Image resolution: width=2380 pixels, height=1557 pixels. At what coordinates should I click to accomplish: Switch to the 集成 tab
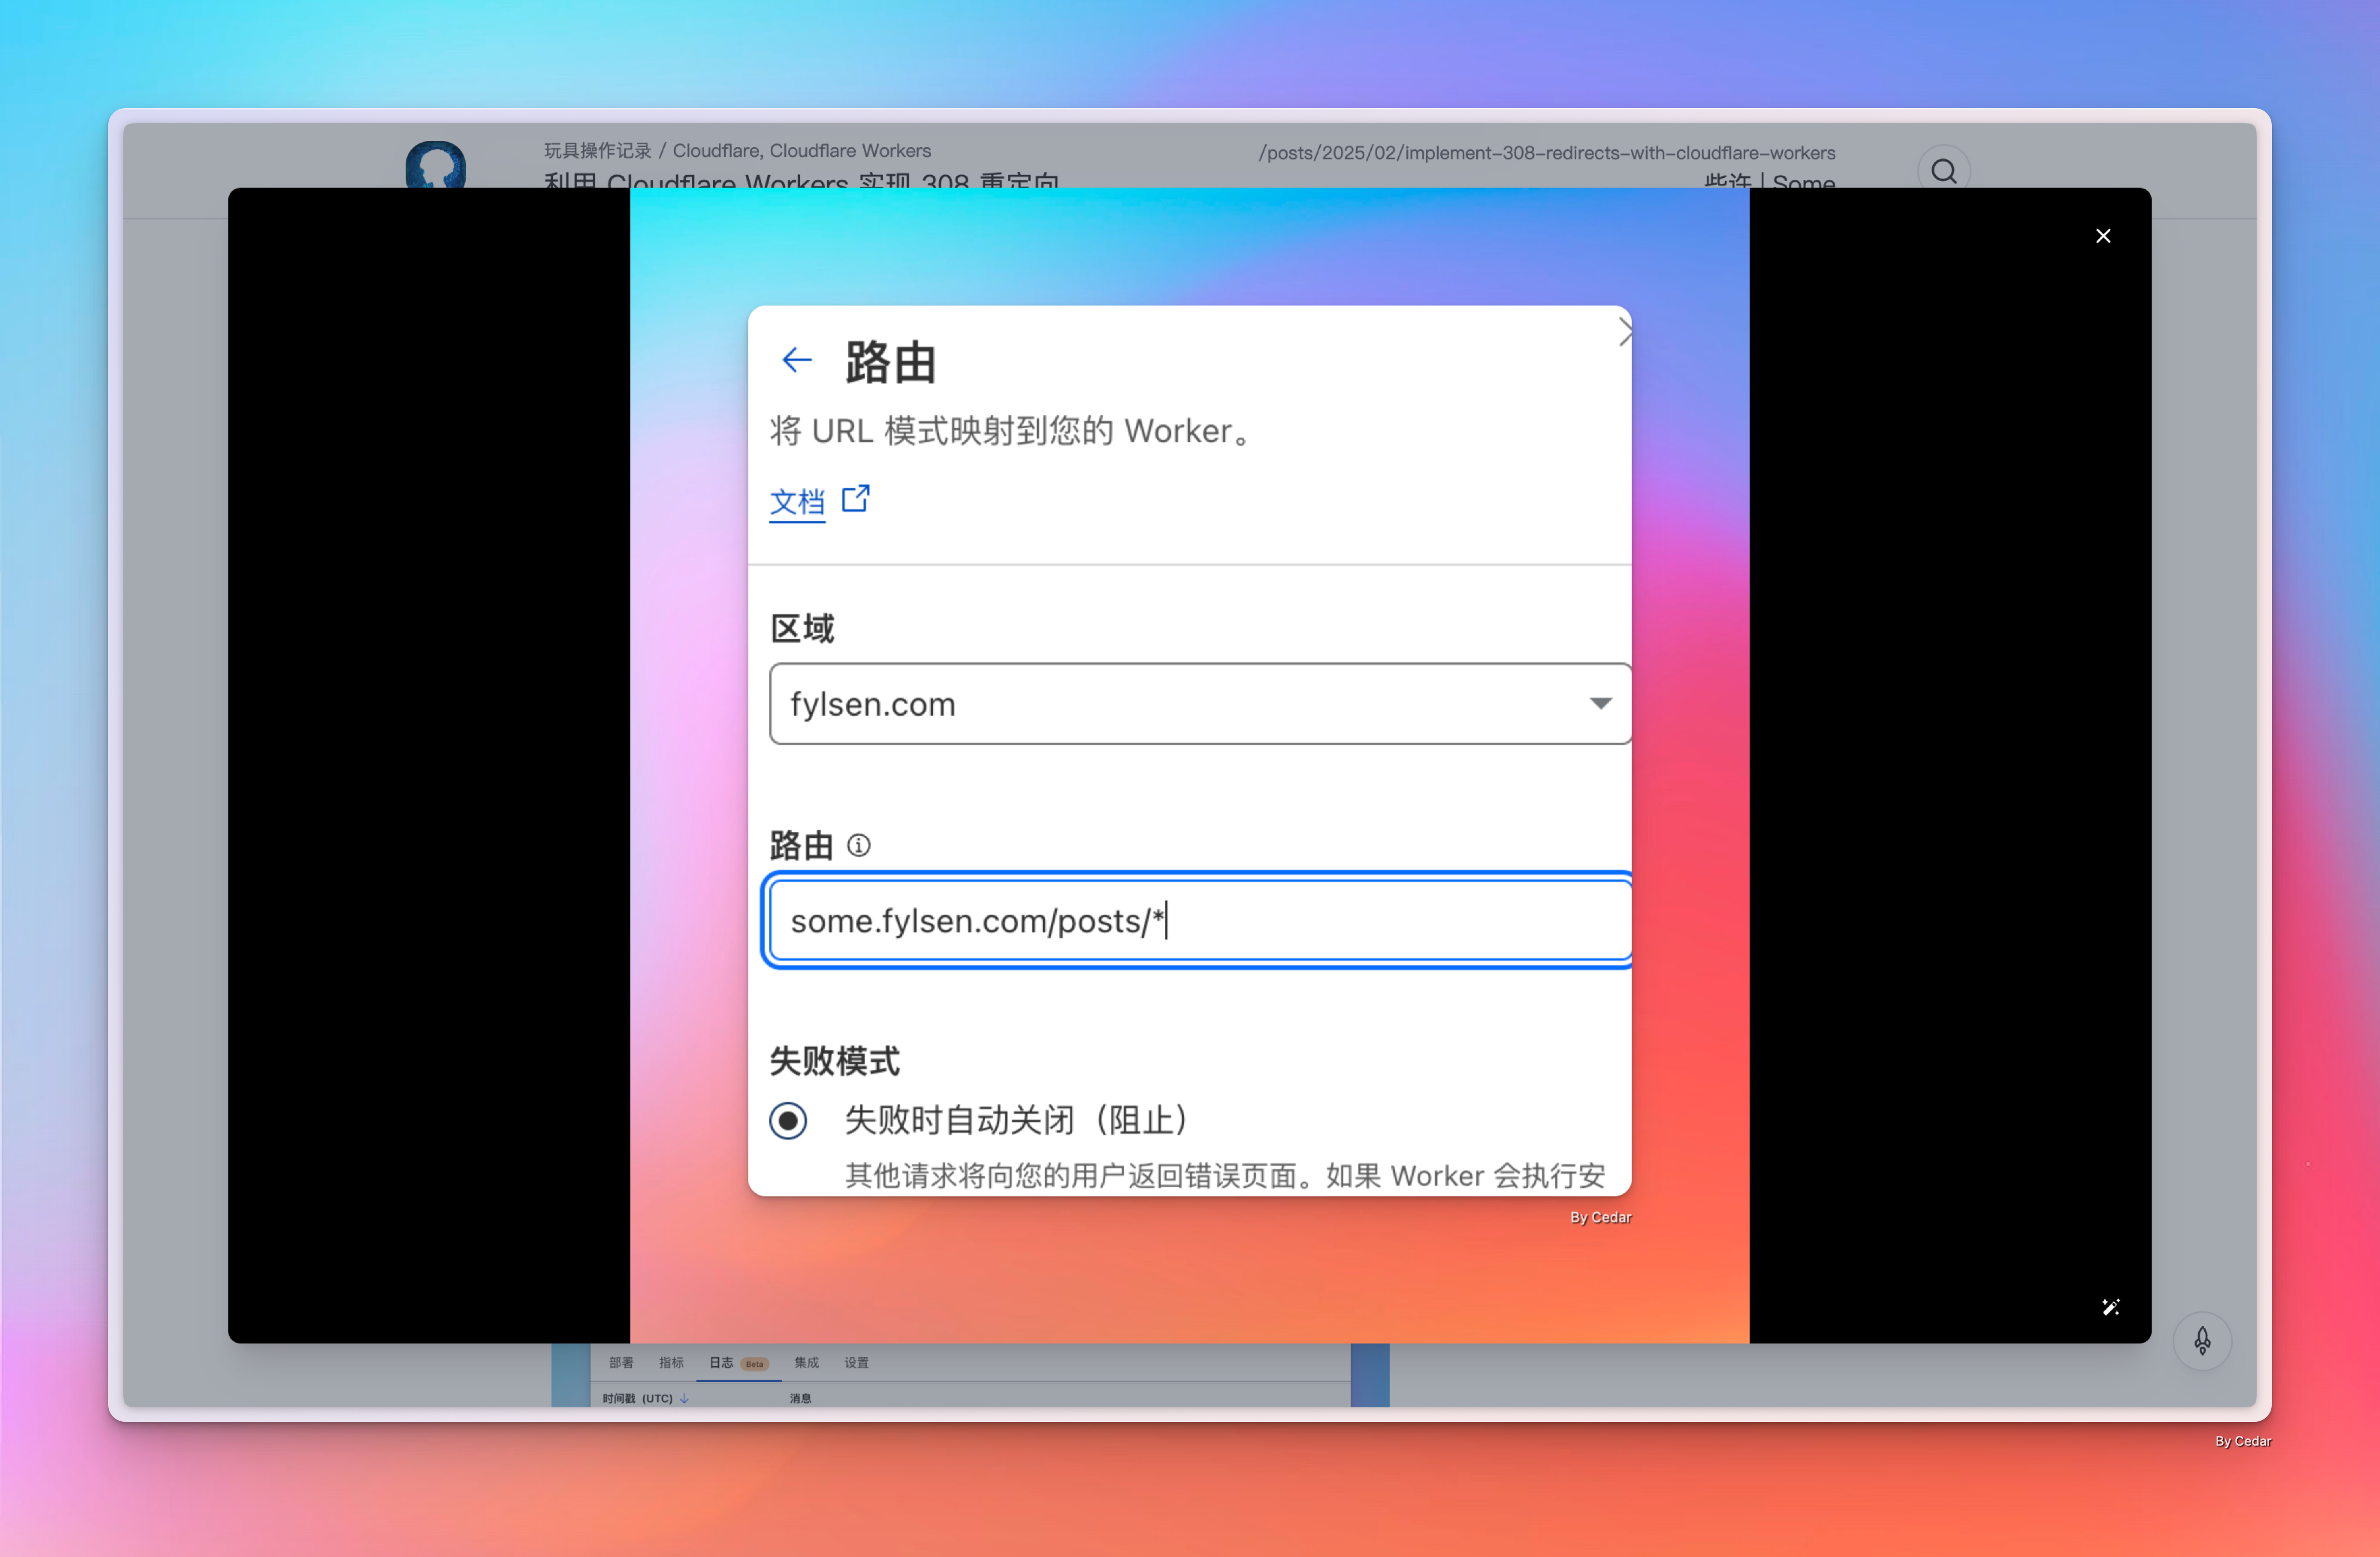click(x=806, y=1362)
